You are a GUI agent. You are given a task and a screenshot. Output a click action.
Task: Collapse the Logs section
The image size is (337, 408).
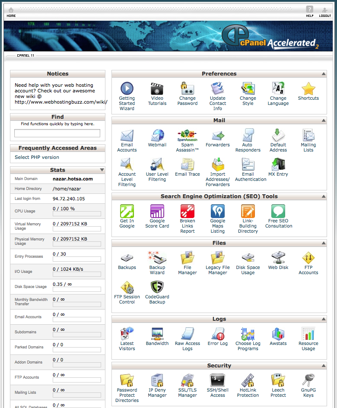pos(324,319)
